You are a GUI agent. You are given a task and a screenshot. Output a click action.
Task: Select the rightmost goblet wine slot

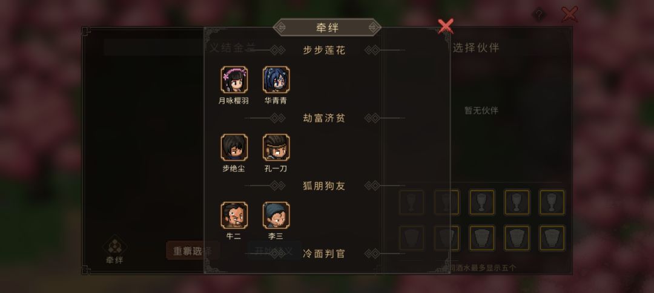[552, 203]
